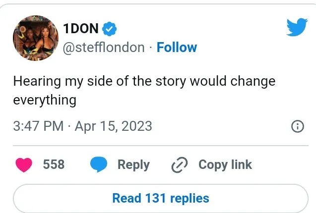This screenshot has height=213, width=316.
Task: Click the number 131 in replies button
Action: (x=155, y=199)
